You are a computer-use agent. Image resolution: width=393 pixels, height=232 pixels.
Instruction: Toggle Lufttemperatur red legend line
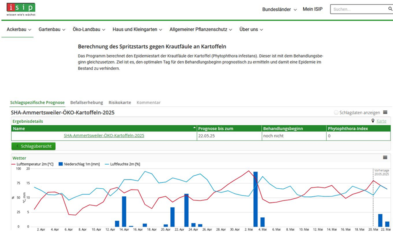[13, 164]
